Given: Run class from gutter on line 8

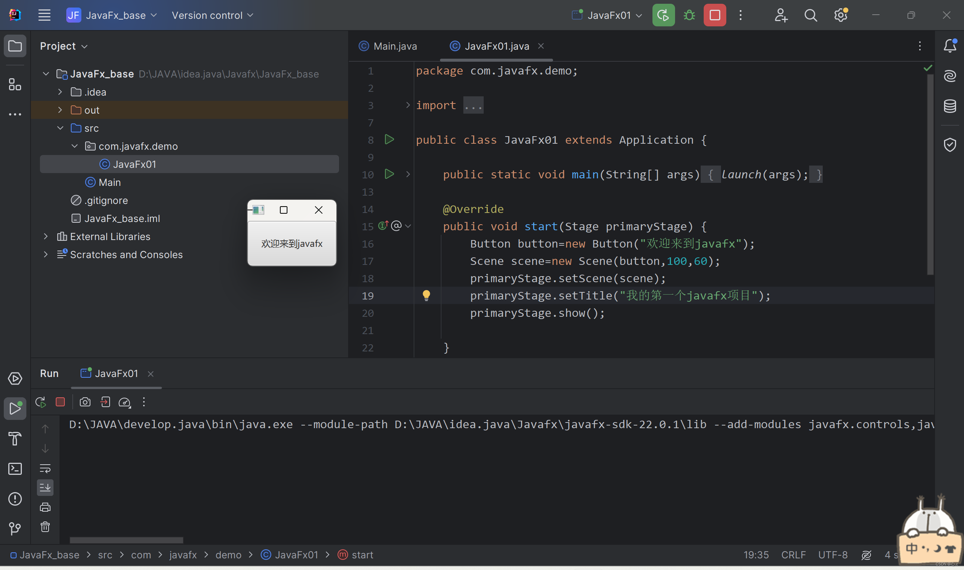Looking at the screenshot, I should (x=389, y=140).
